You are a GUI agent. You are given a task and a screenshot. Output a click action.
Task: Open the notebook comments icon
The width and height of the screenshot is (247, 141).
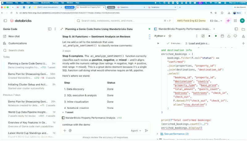235,36
